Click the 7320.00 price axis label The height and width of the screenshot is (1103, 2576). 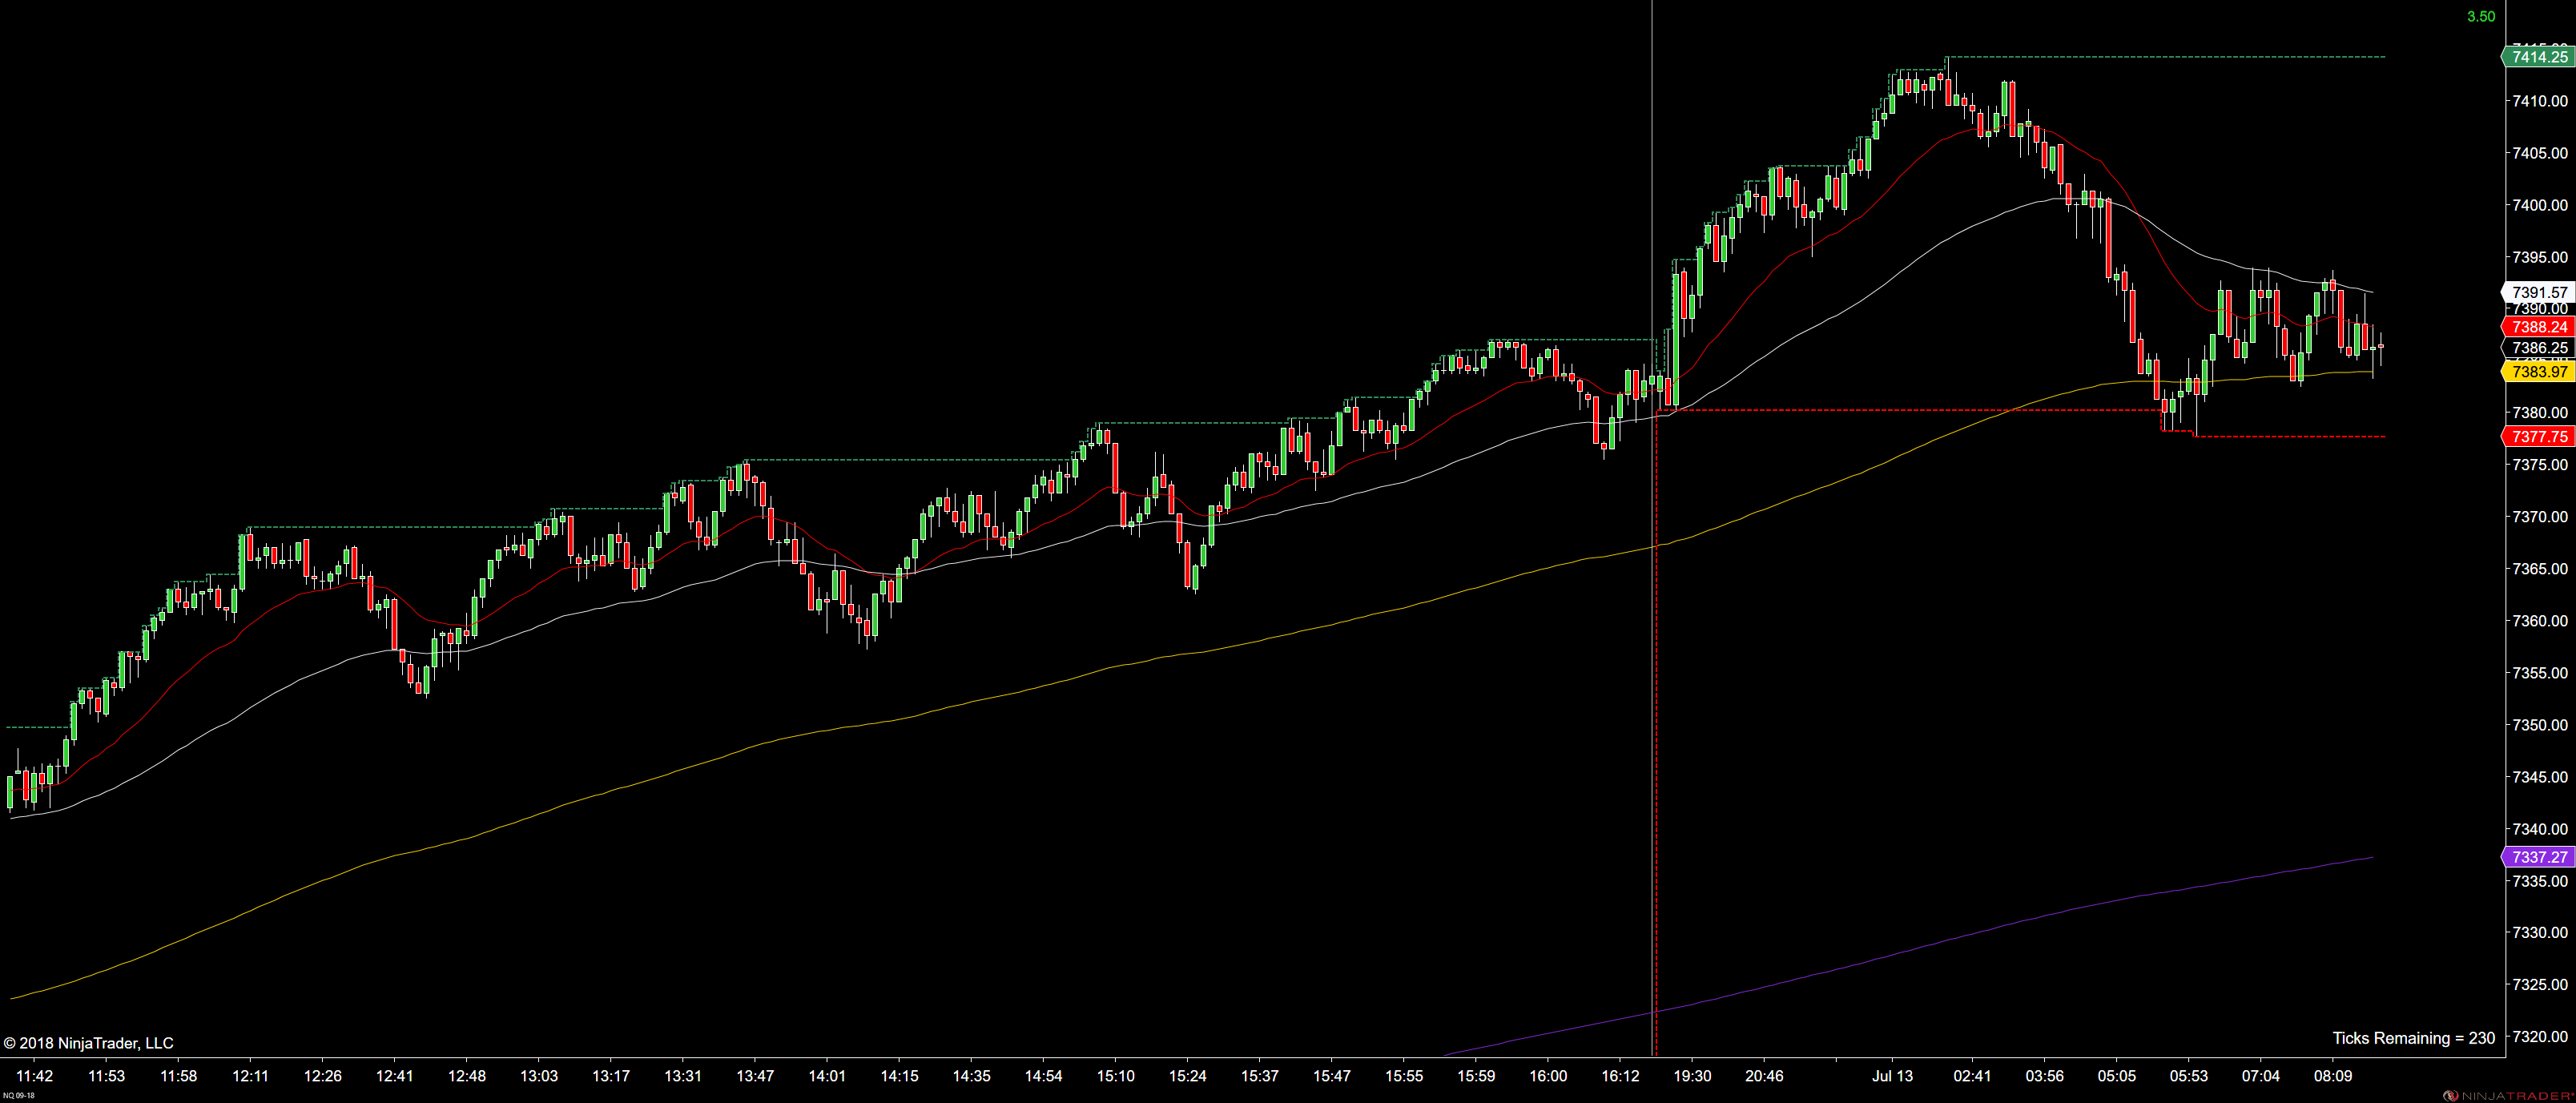point(2540,1036)
